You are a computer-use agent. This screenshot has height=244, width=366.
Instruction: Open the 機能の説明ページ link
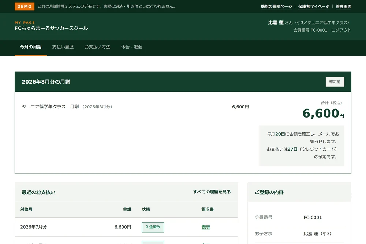point(276,7)
